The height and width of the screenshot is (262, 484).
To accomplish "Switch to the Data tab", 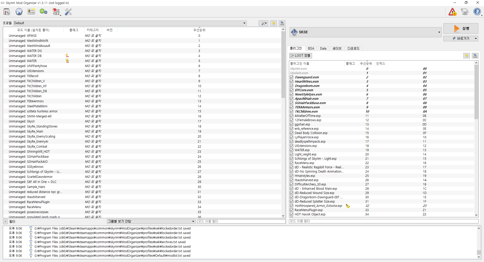I will pos(323,48).
